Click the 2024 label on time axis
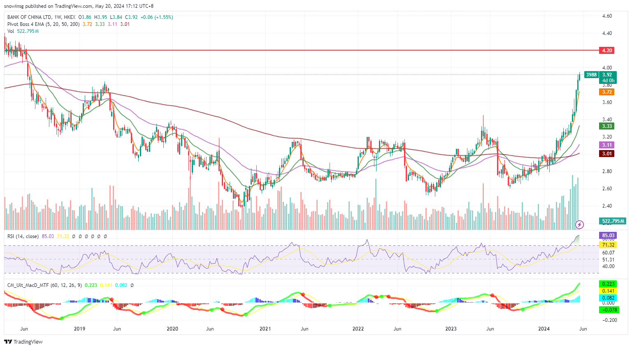The image size is (632, 349). tap(544, 329)
